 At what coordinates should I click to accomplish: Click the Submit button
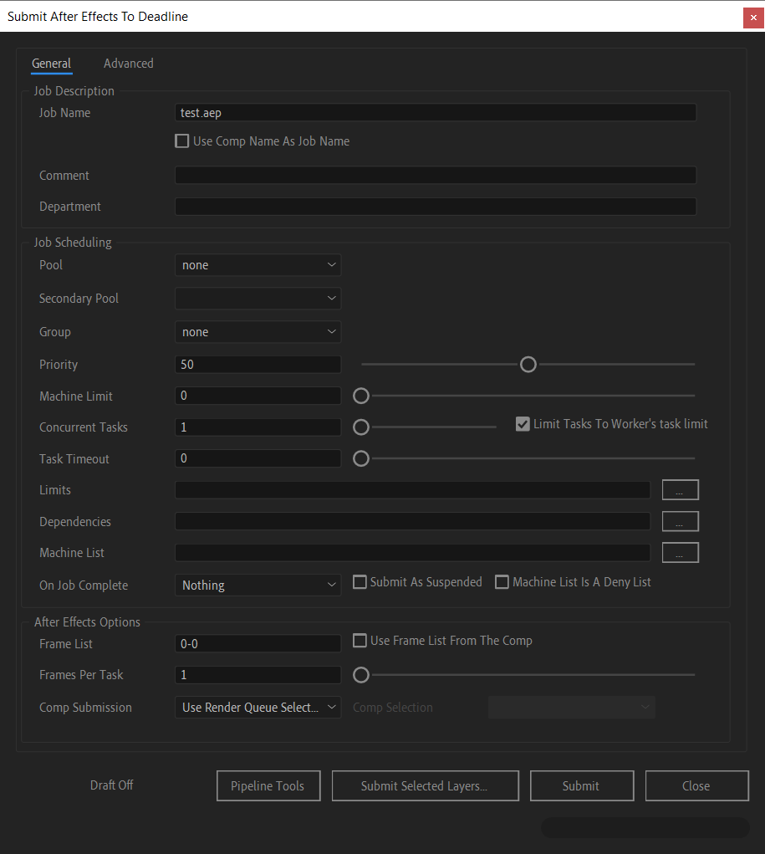tap(580, 786)
